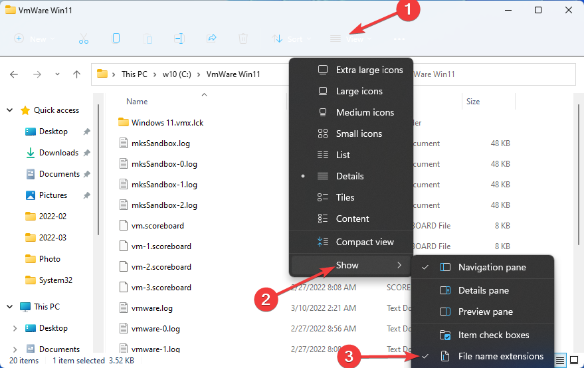Select vm-2.scoreboard file
This screenshot has height=368, width=584.
tap(161, 267)
